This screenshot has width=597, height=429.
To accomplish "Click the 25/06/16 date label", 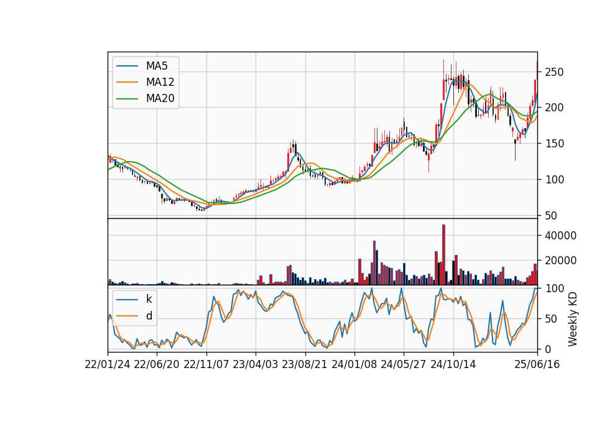I will (x=537, y=365).
